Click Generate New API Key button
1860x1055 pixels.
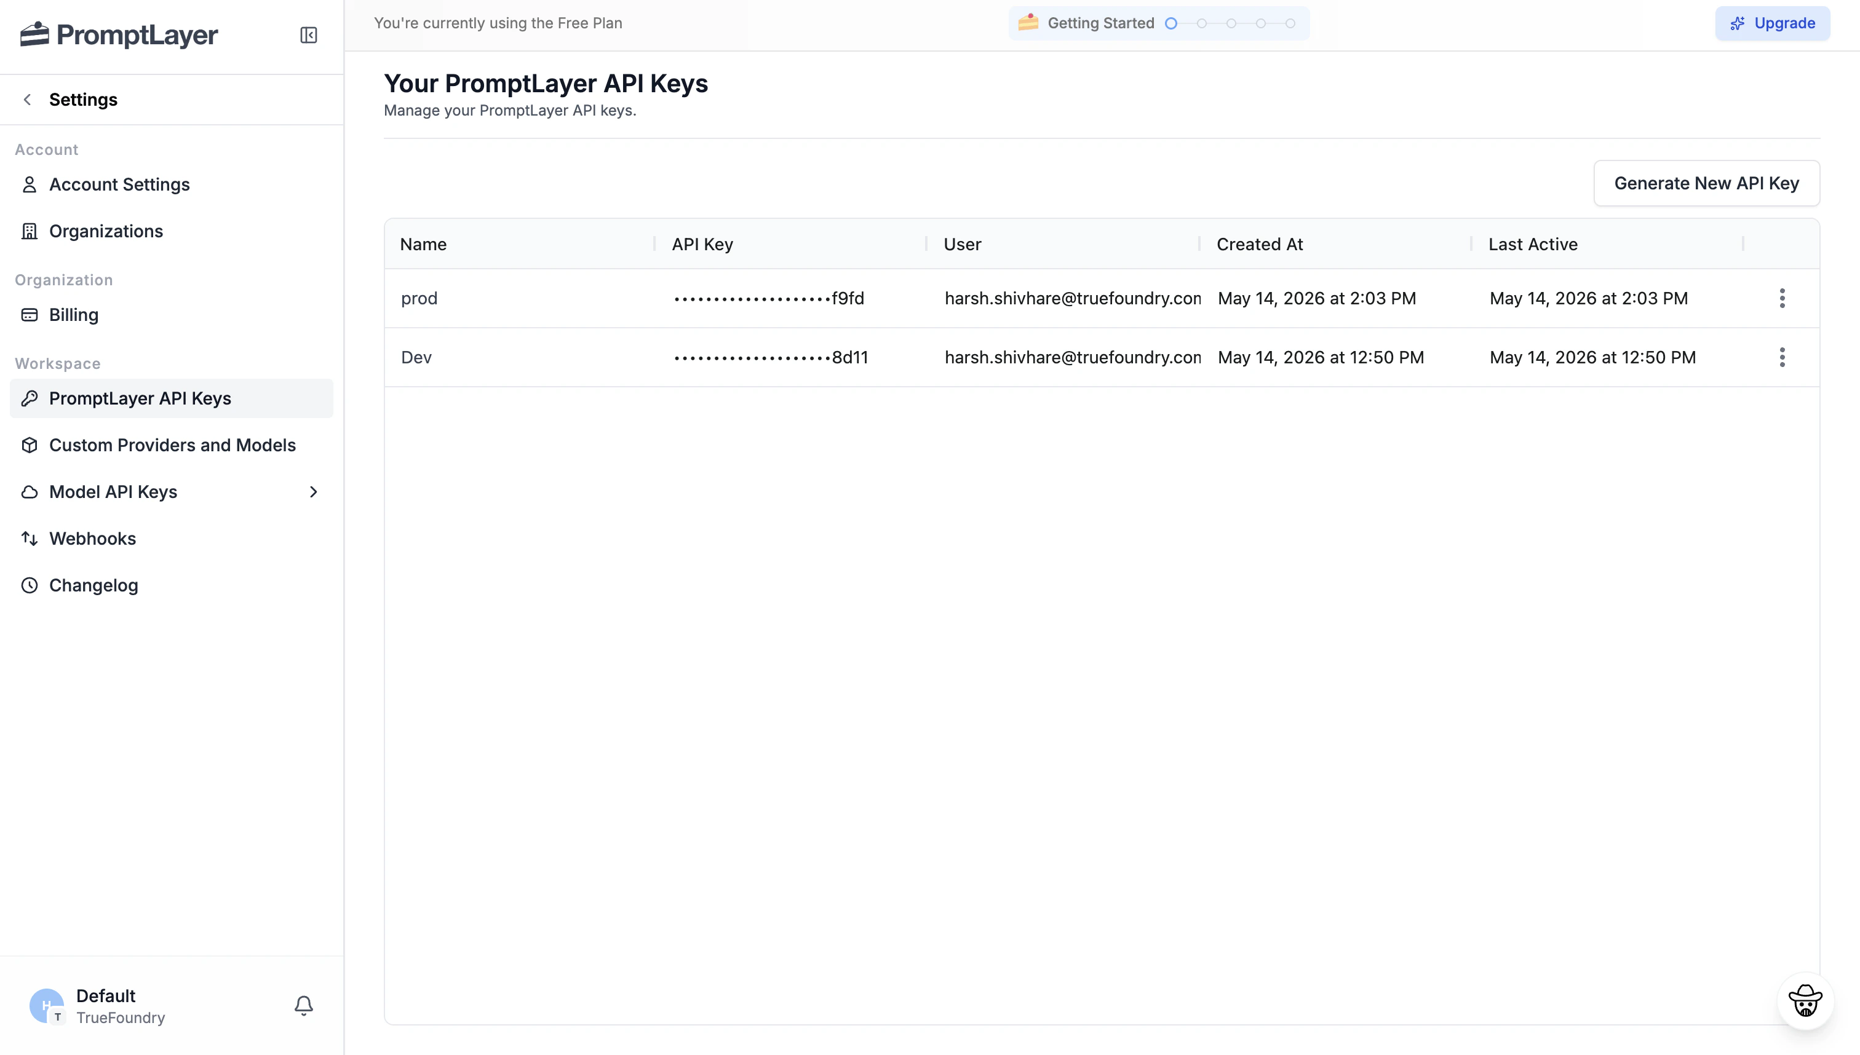click(1706, 183)
